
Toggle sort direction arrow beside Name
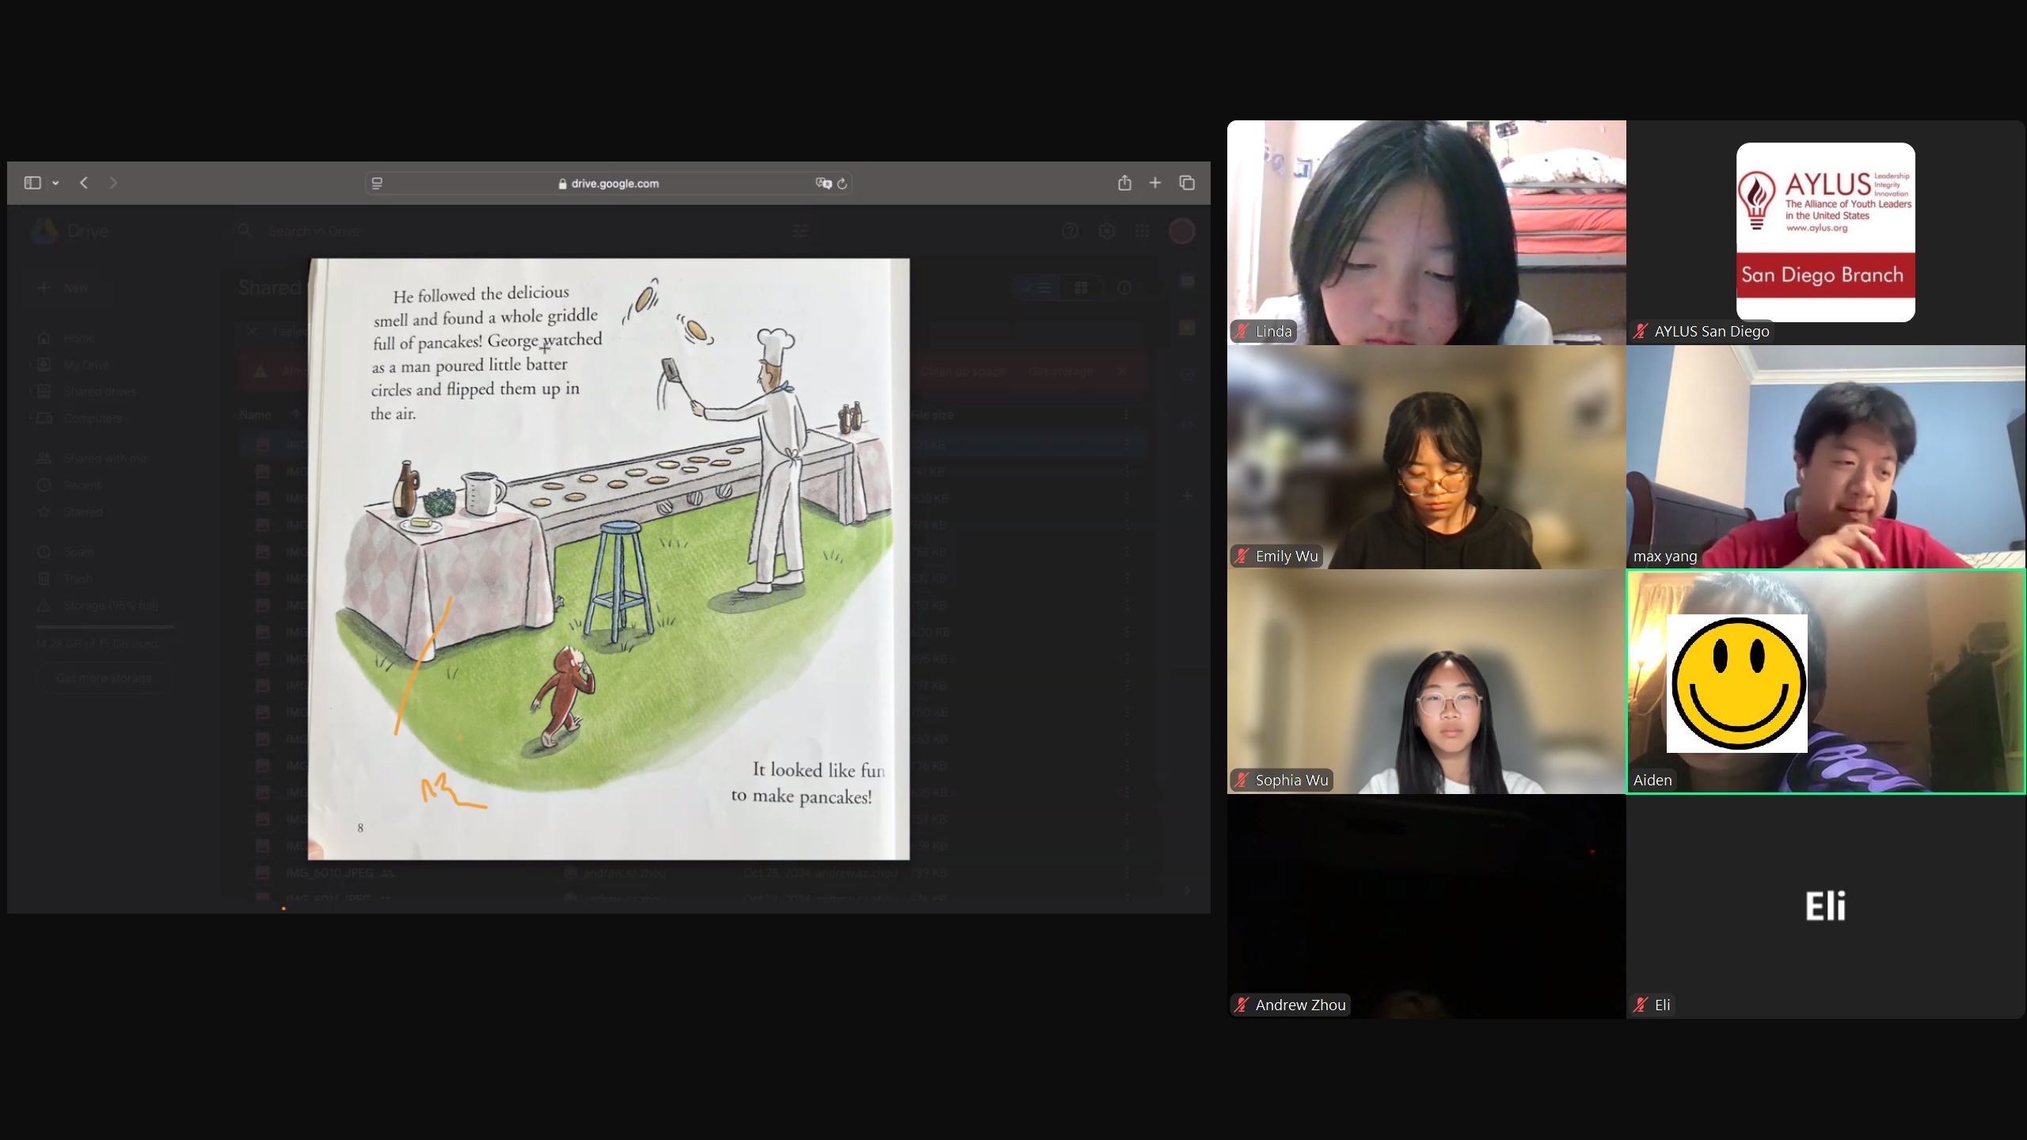click(295, 414)
